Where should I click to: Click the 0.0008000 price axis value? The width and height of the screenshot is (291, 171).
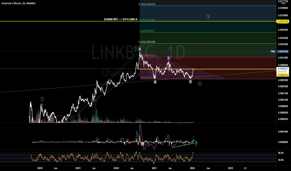coord(283,65)
